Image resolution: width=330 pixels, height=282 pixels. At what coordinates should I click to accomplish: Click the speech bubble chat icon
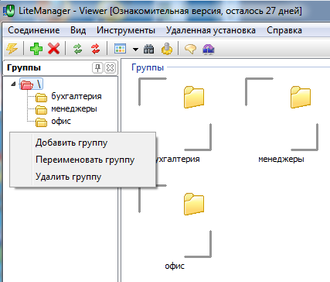(190, 49)
